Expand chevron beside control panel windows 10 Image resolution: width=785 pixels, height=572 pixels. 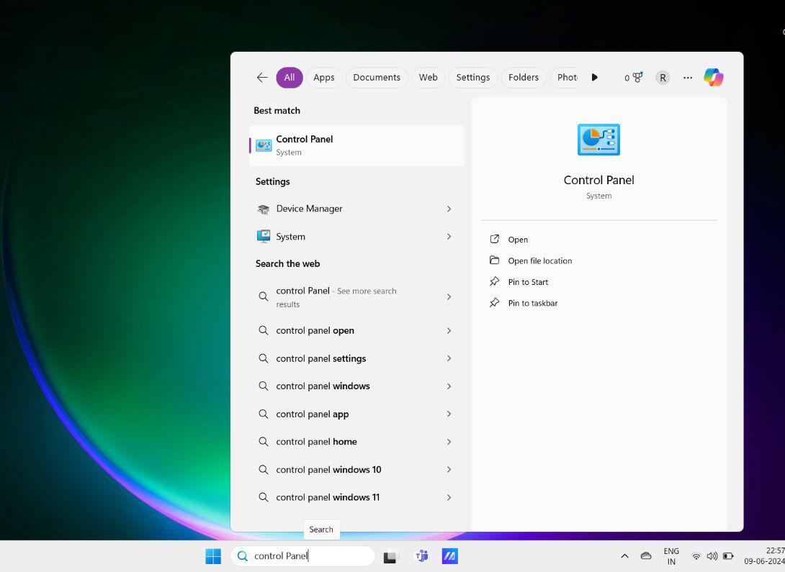[x=449, y=470]
